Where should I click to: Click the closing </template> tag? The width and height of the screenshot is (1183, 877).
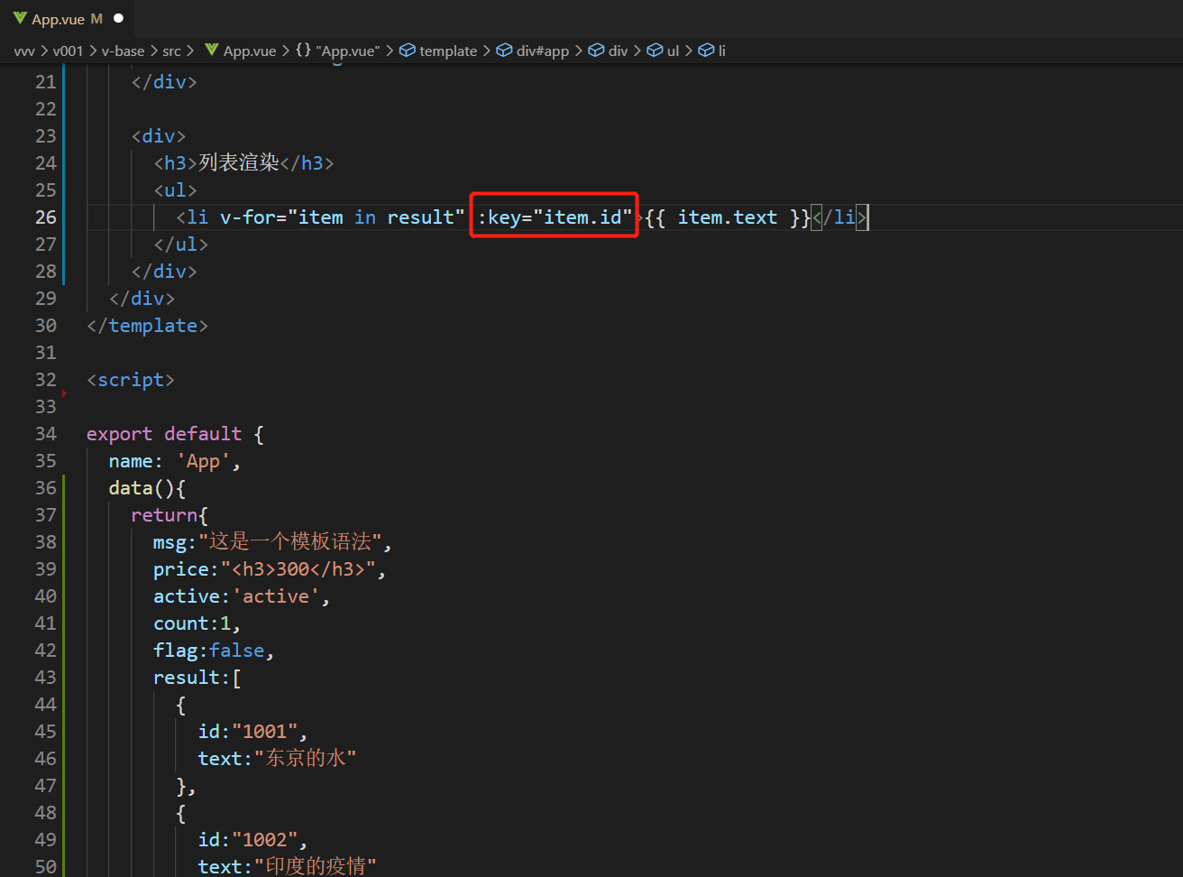147,326
